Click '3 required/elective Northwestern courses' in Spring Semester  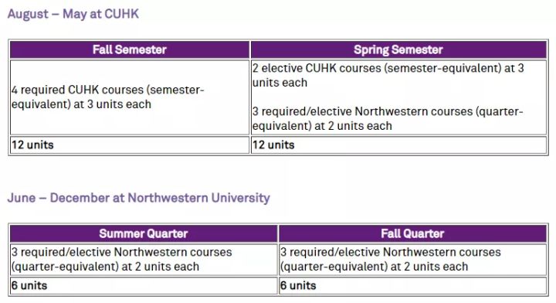point(388,118)
